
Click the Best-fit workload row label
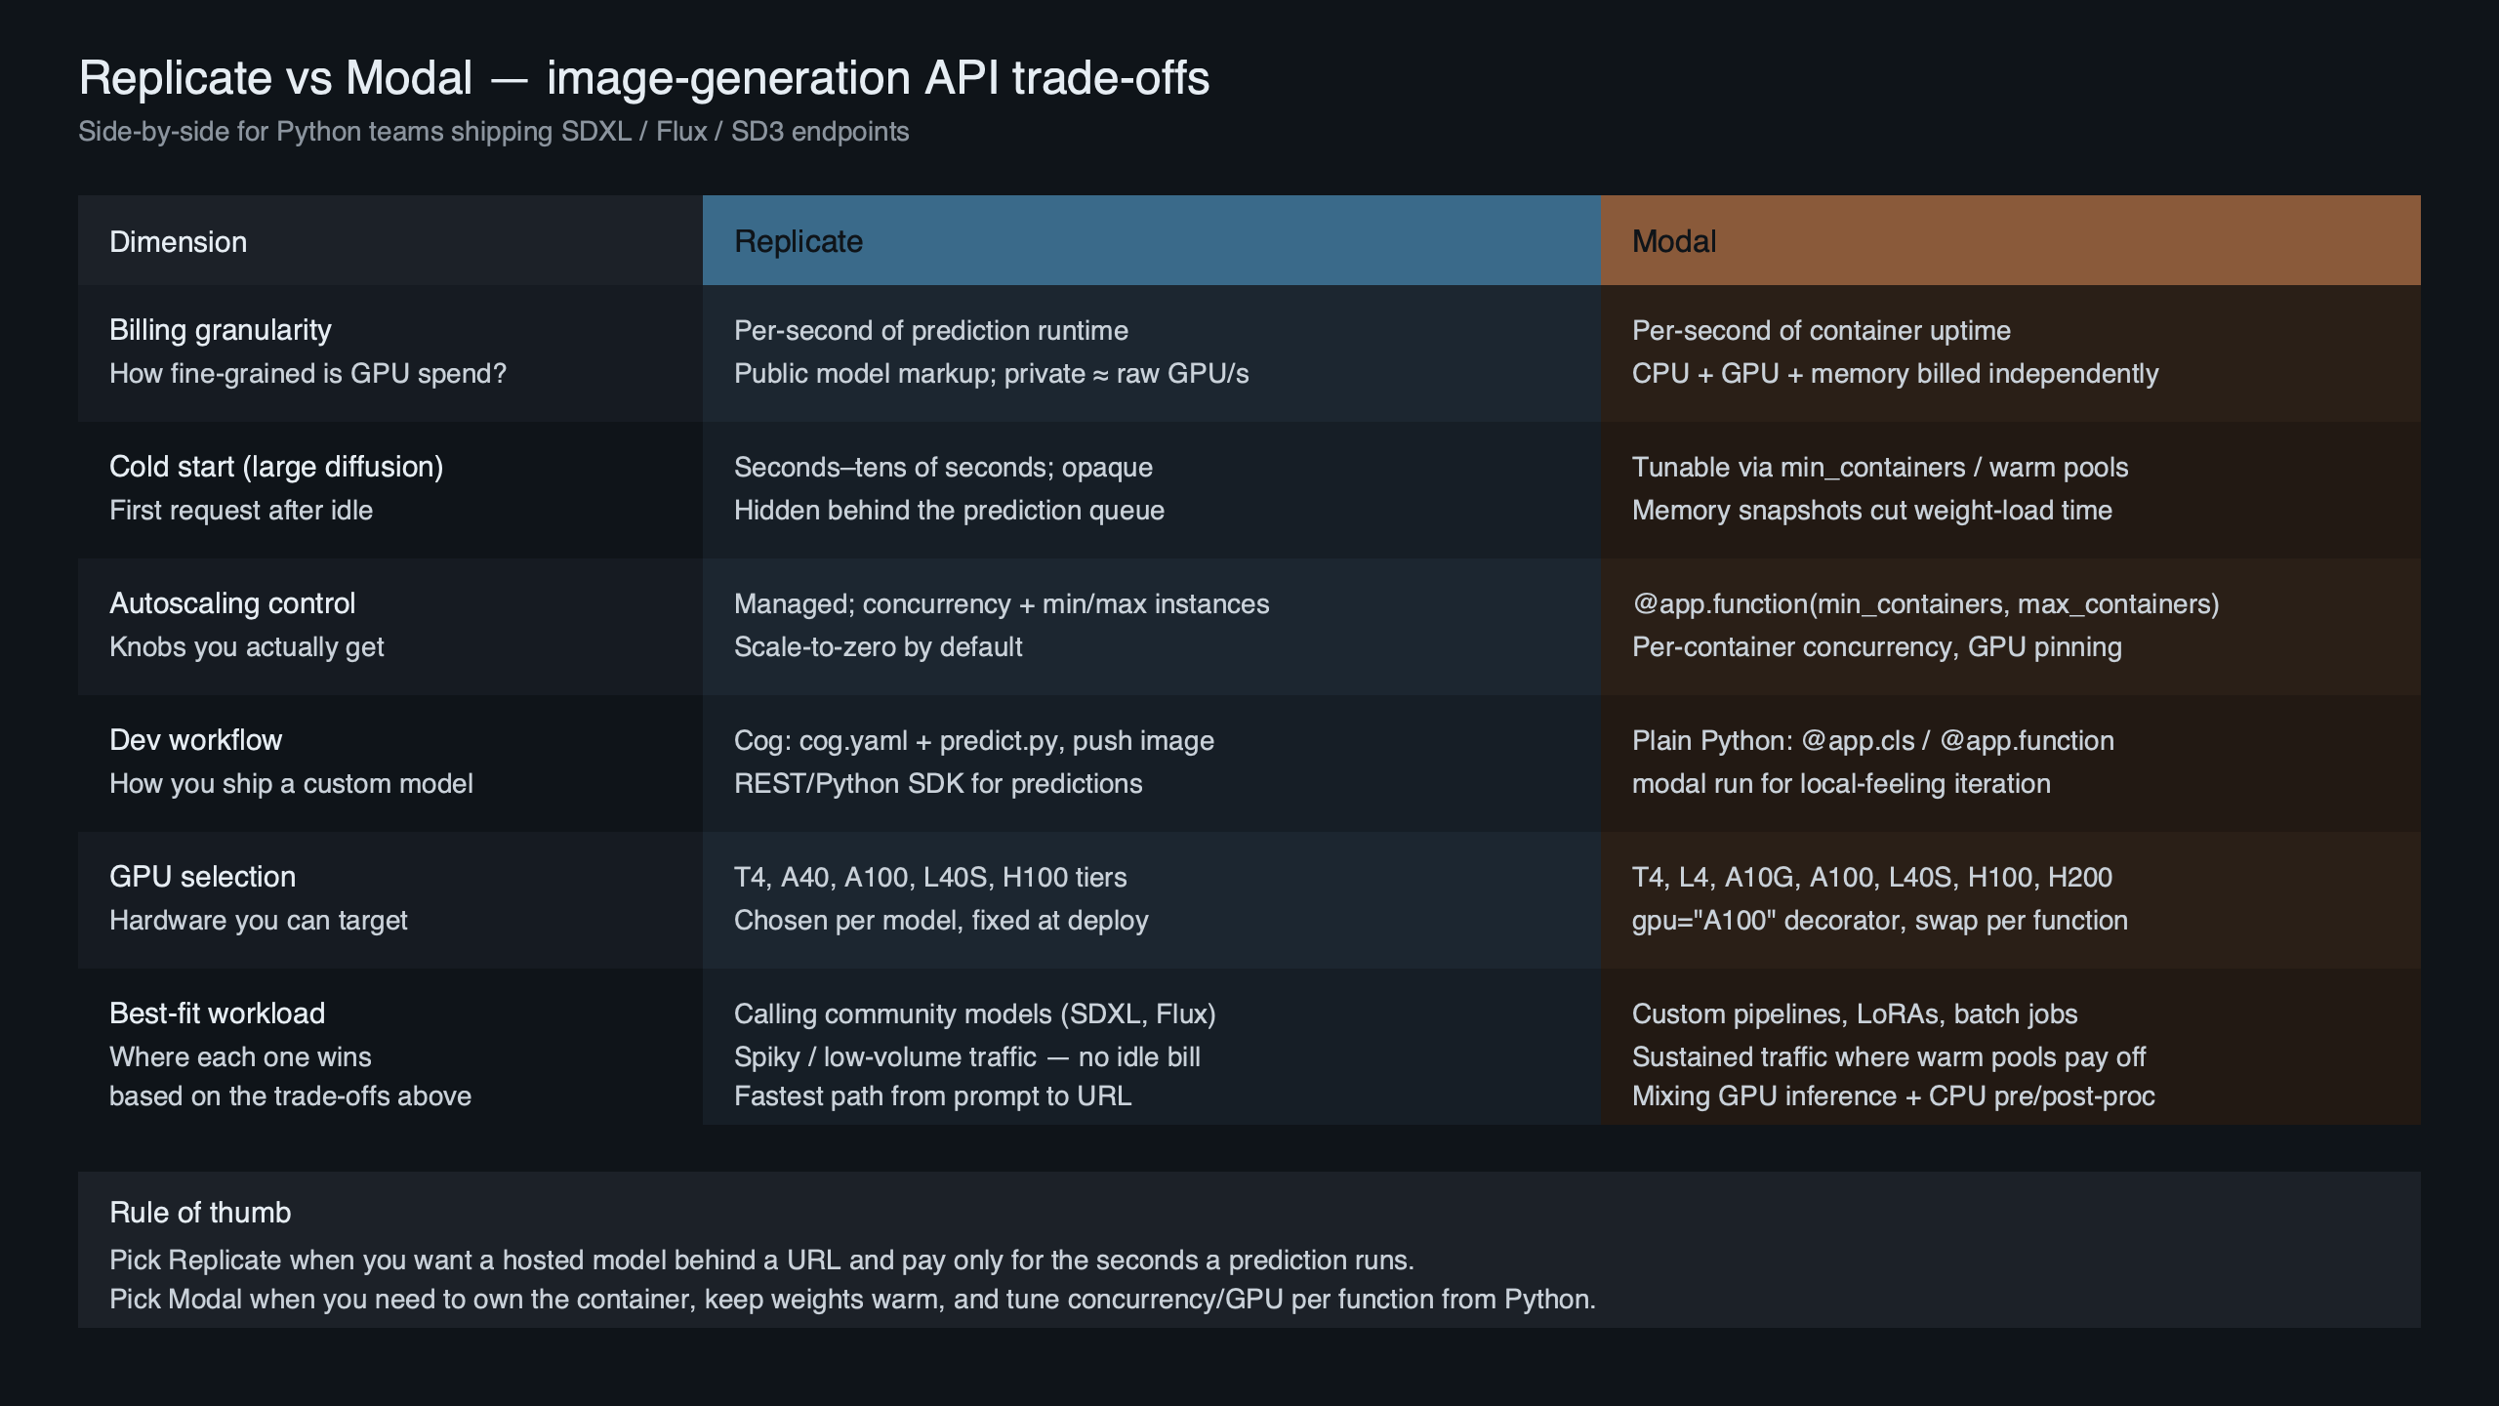click(x=217, y=1013)
